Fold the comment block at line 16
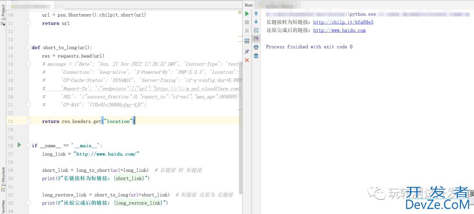This screenshot has height=214, width=474. pos(29,64)
